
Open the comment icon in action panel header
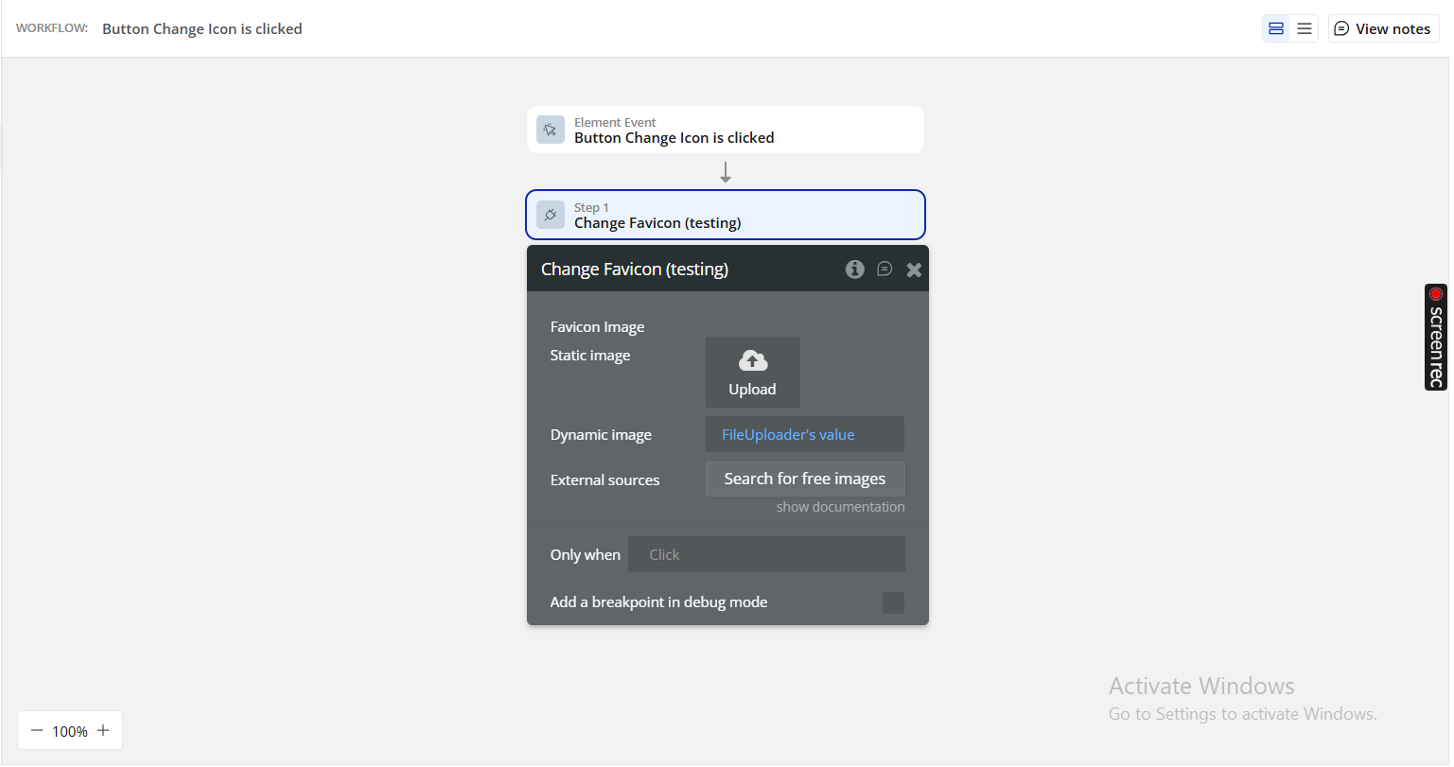click(x=885, y=270)
